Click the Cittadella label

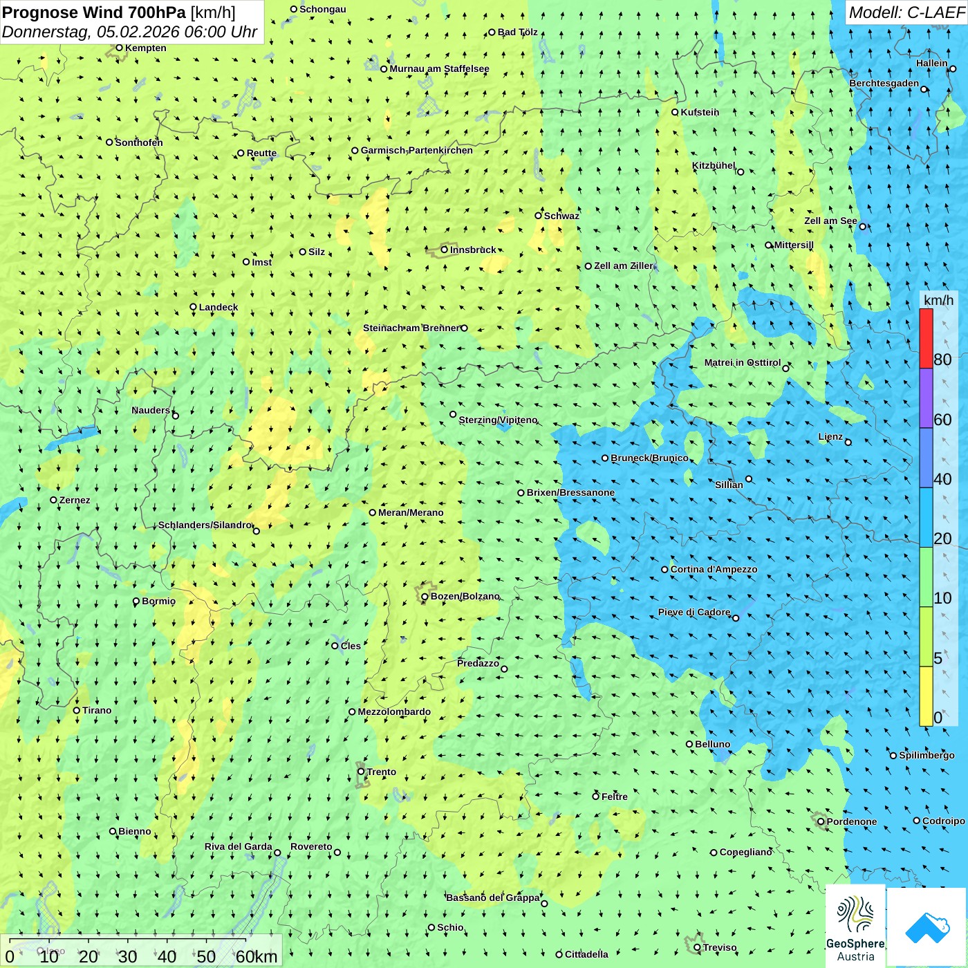click(x=586, y=954)
